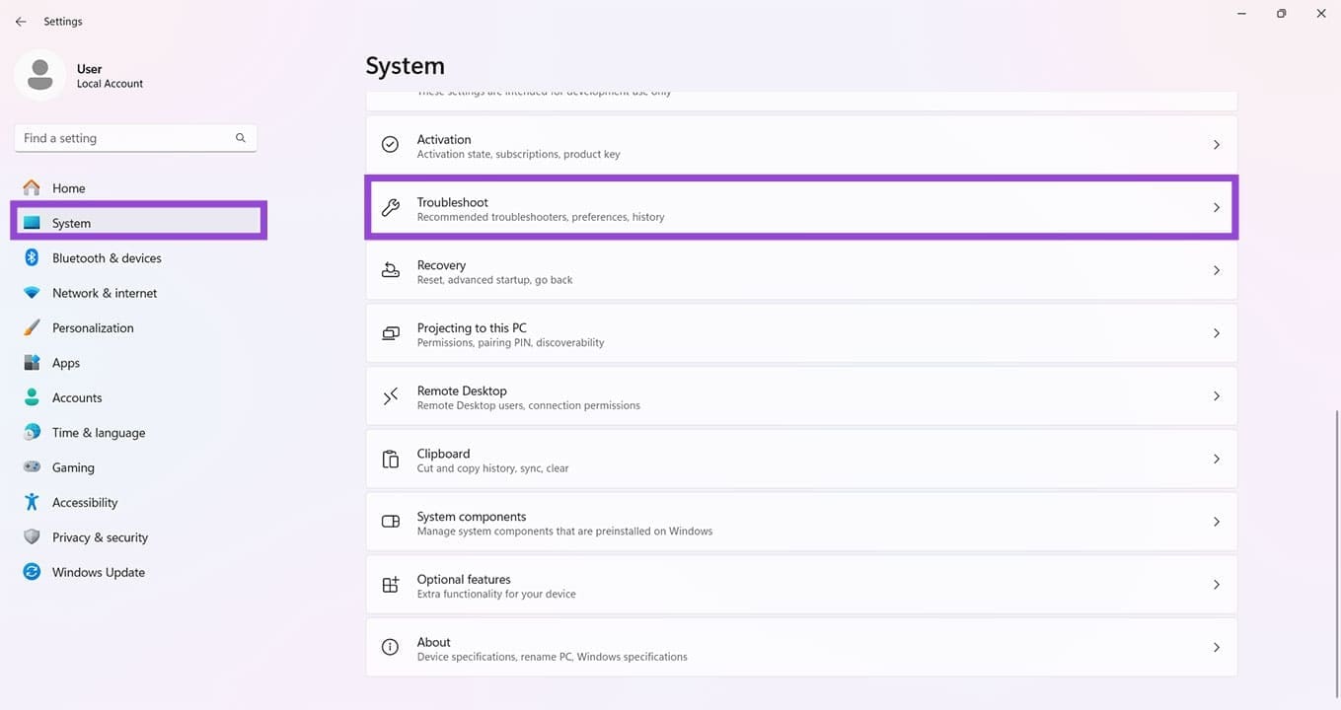
Task: Click the search magnifier icon
Action: 241,138
